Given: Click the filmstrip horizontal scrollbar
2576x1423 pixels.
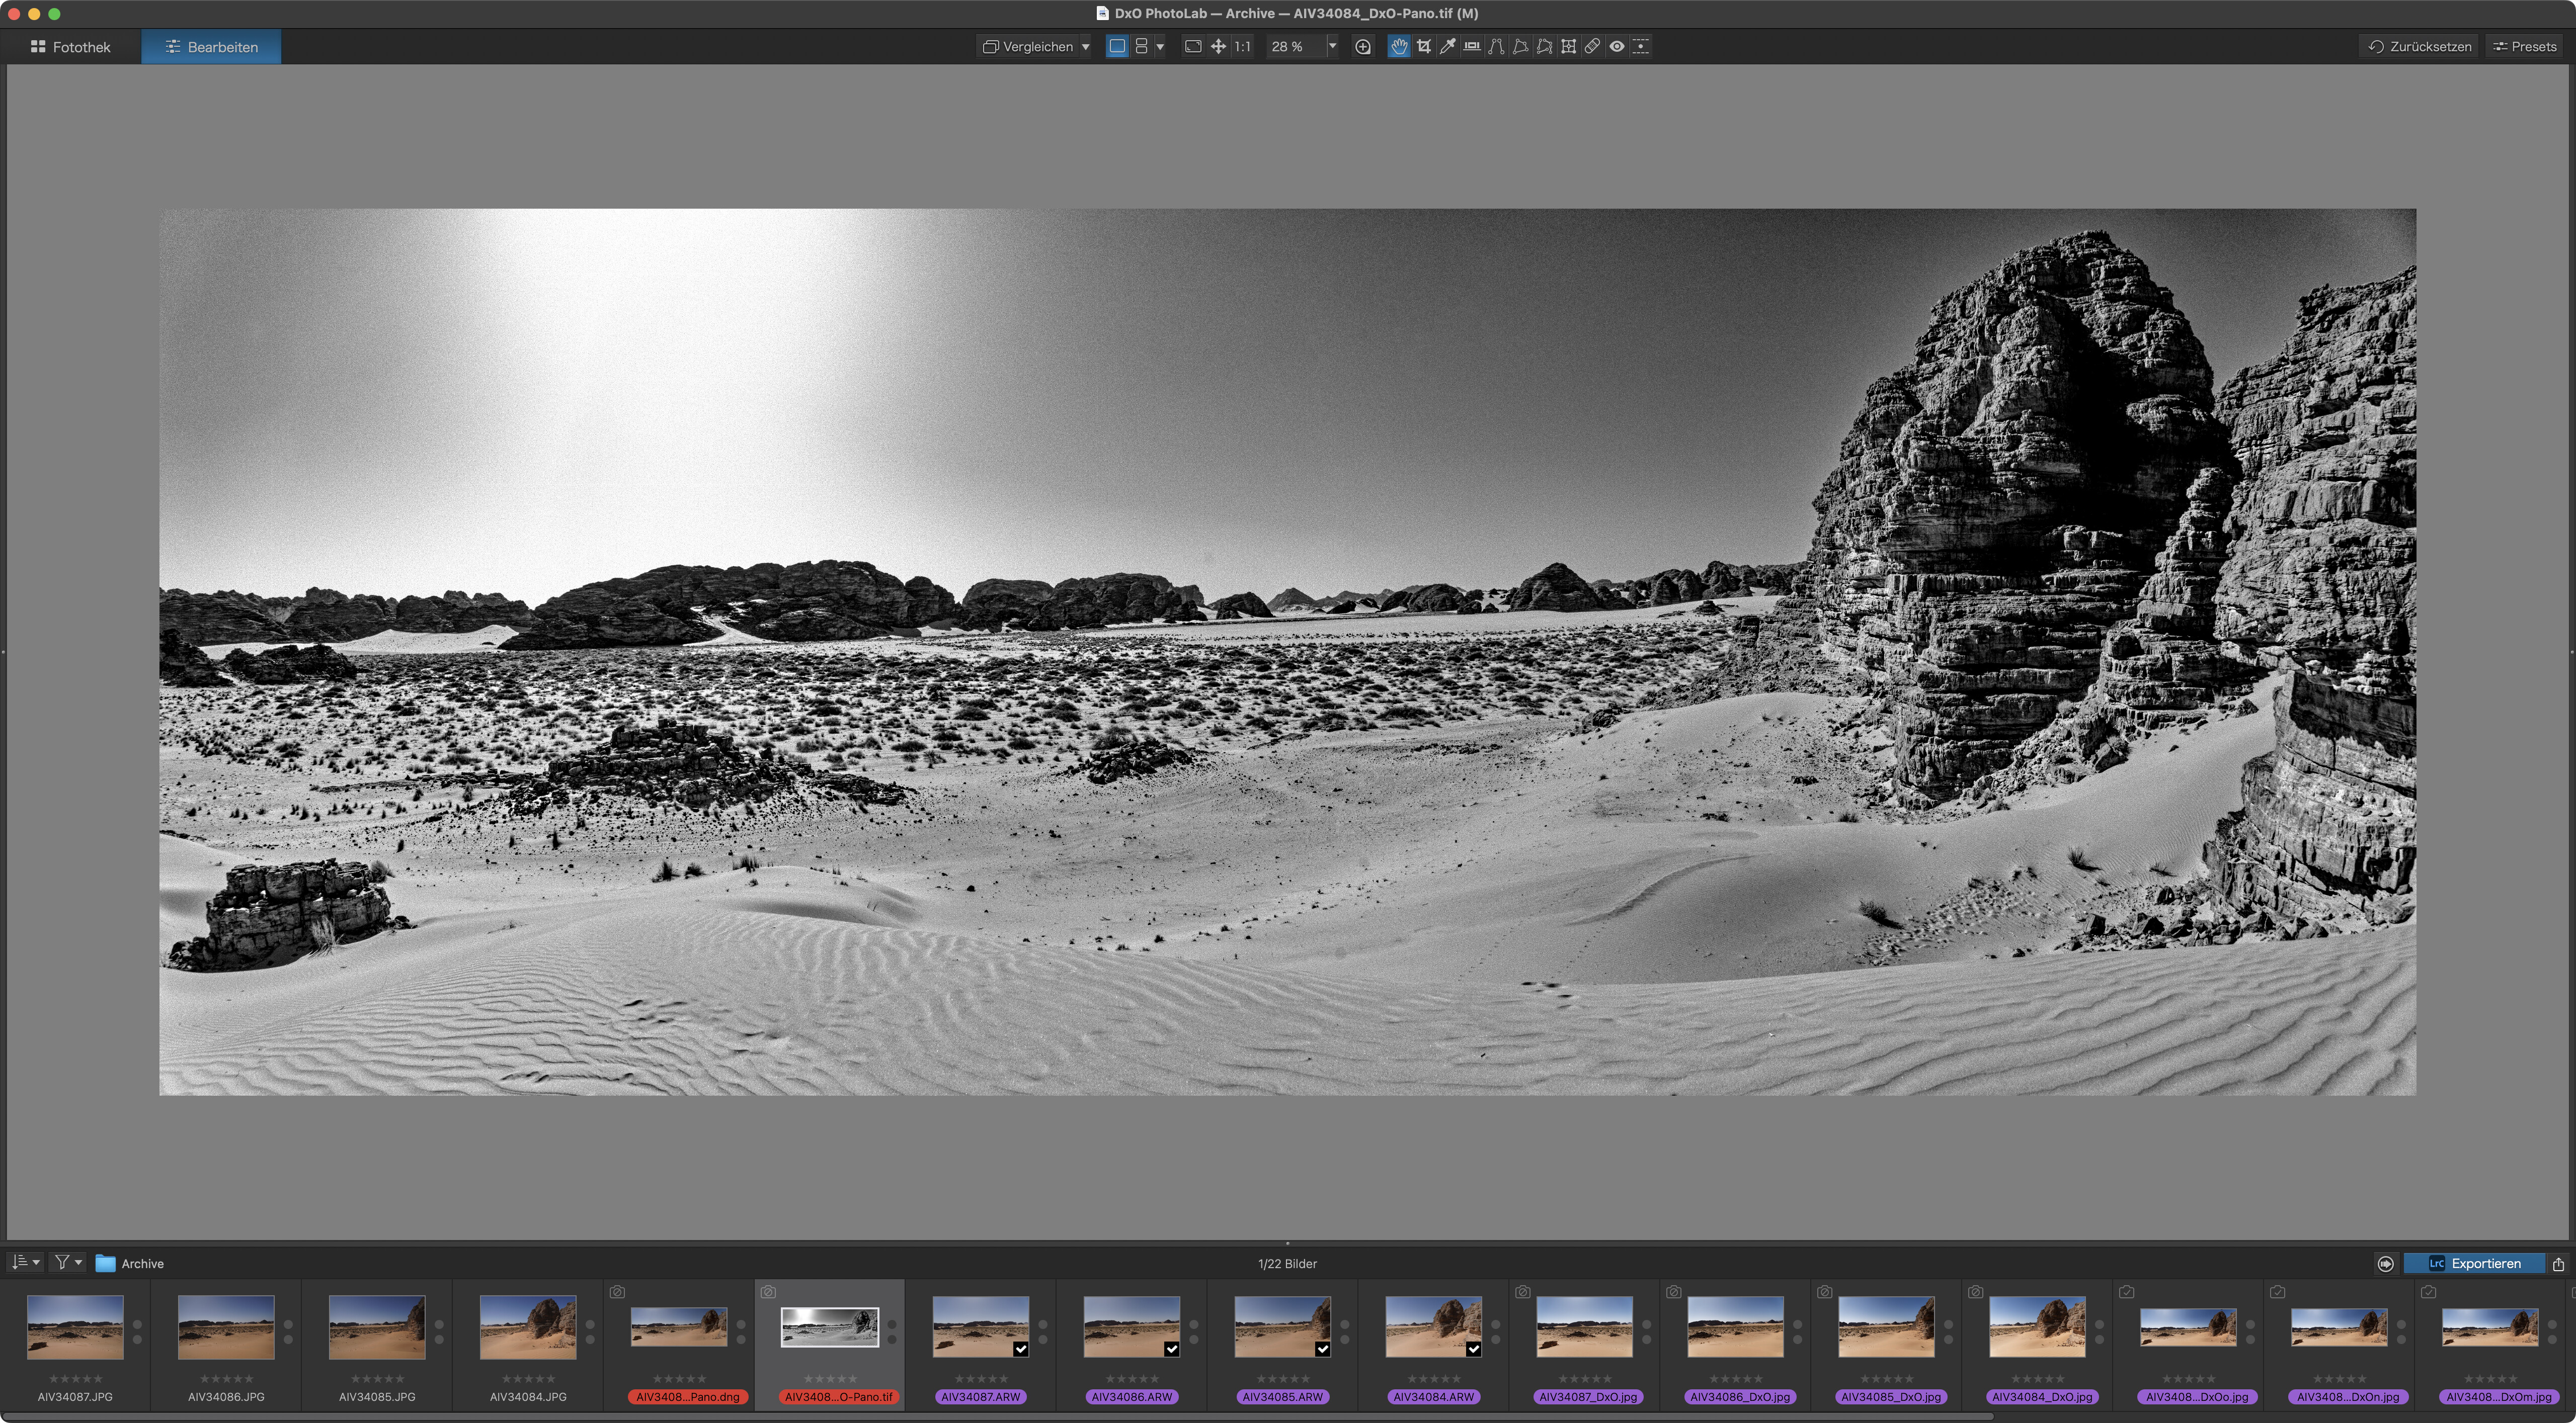Looking at the screenshot, I should pos(1000,1416).
